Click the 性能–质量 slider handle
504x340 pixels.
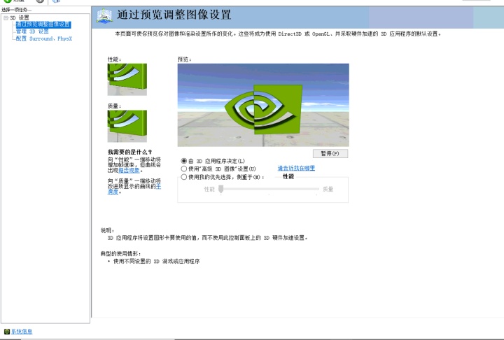(x=220, y=189)
